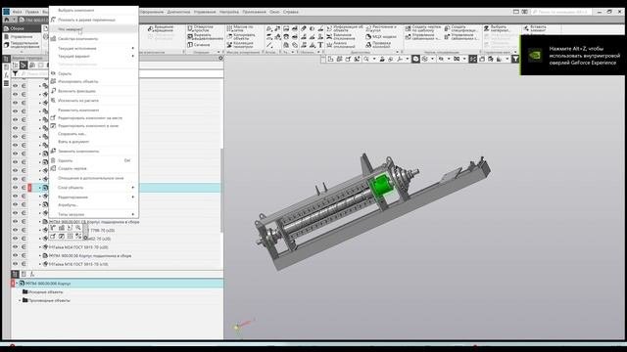The height and width of the screenshot is (352, 627).
Task: Choose Скрыть in context menu
Action: [94, 73]
